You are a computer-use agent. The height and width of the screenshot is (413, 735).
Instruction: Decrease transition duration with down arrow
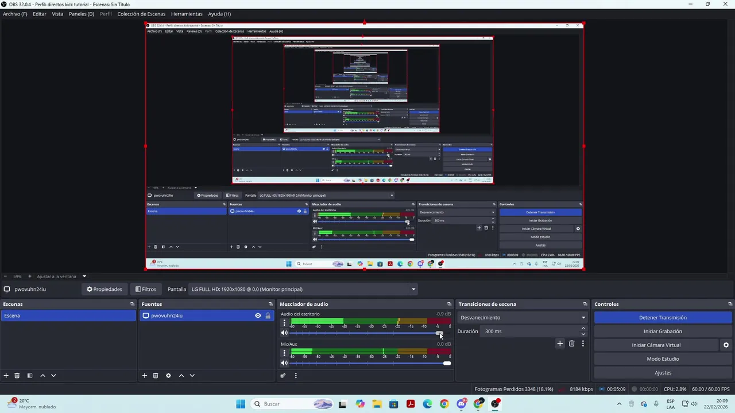pos(583,334)
